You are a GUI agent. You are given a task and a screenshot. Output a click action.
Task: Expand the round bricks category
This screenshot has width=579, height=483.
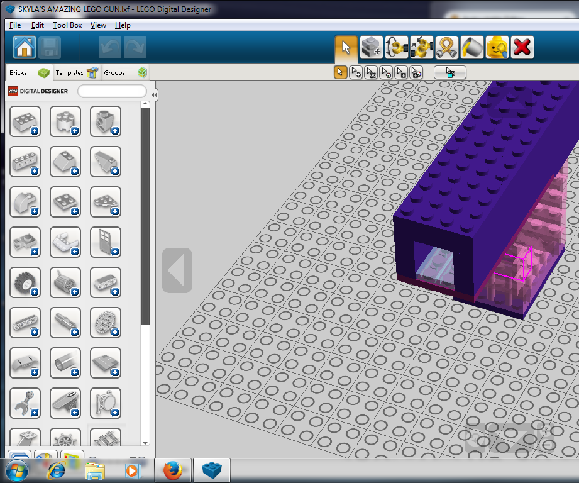[65, 121]
